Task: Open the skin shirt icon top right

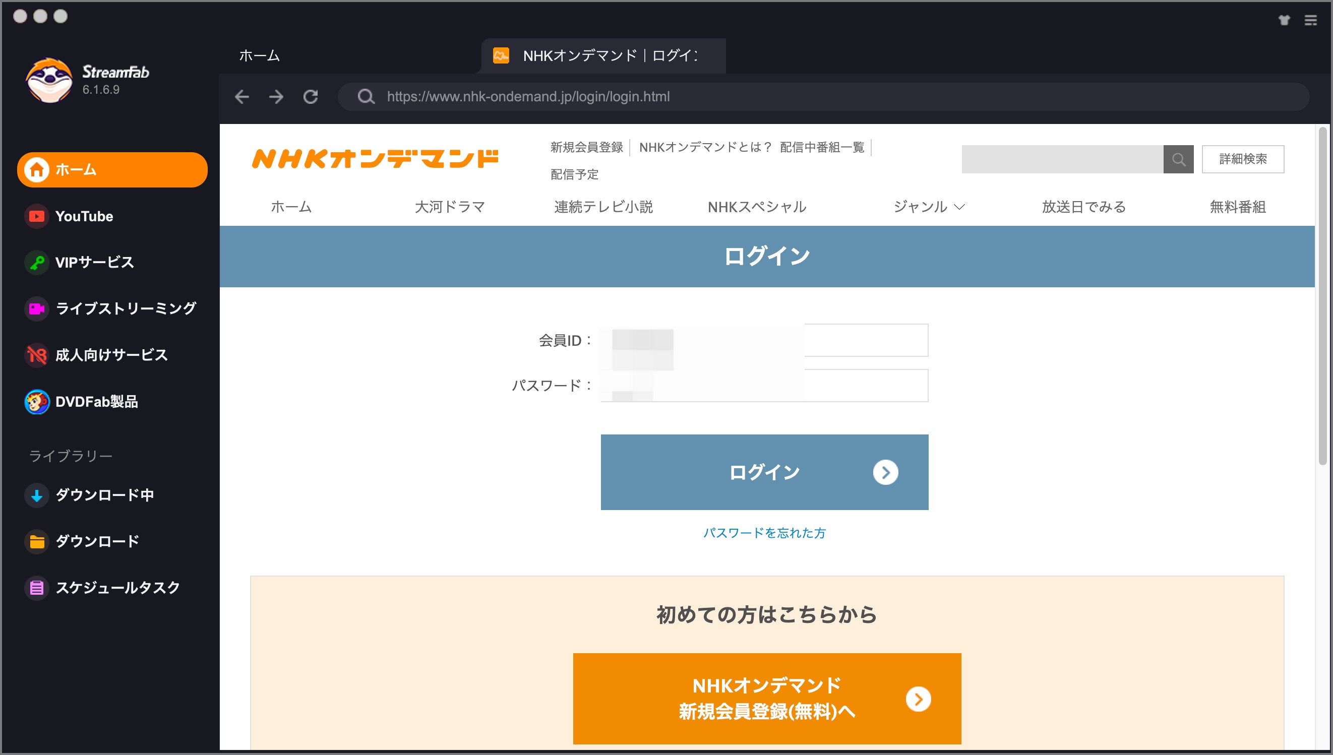Action: [x=1284, y=20]
